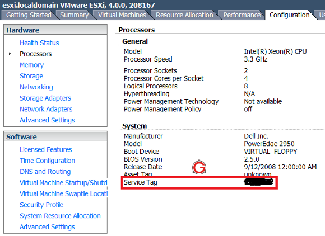Open Licensed Features under Software
The image size is (325, 236).
46,149
